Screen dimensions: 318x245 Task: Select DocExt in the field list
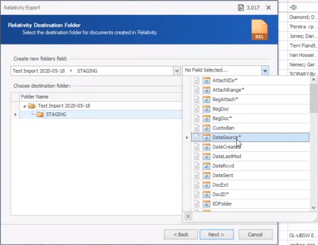coord(250,185)
